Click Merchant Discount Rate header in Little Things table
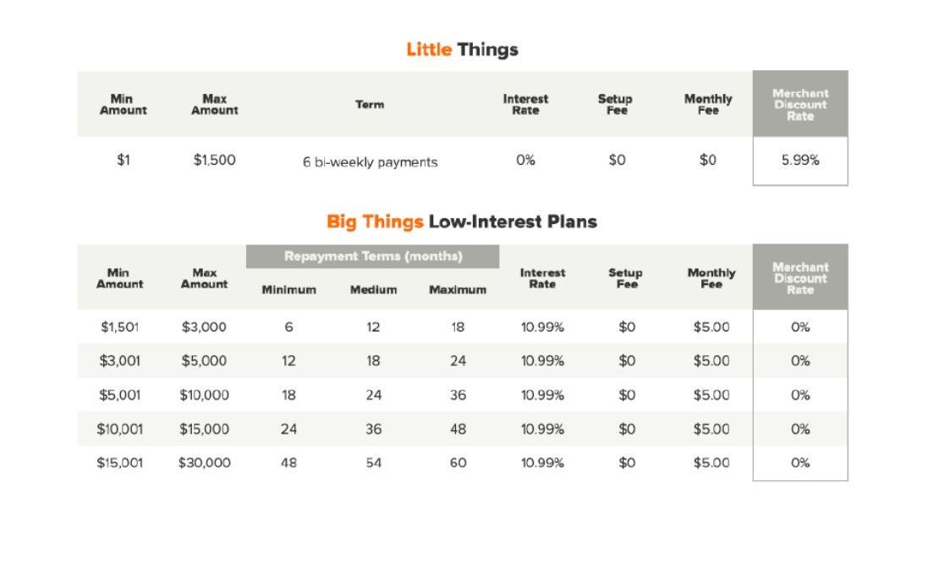 [800, 105]
